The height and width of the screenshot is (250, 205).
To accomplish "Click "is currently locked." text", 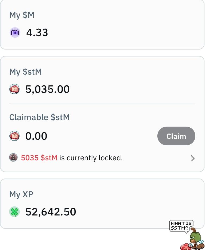I will click(91, 158).
